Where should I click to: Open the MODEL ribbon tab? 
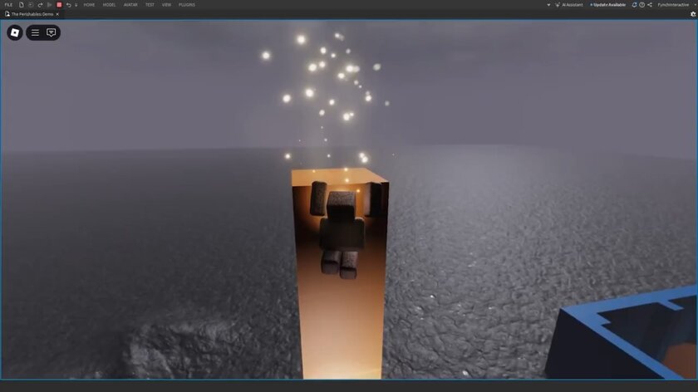[x=109, y=5]
